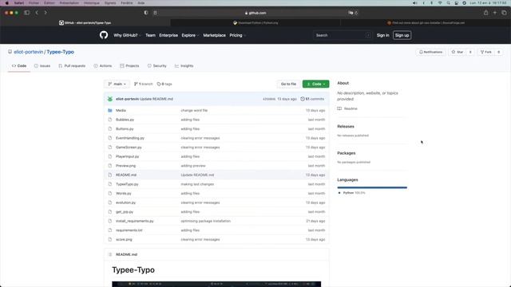
Task: Click the commit author avatar icon
Action: [x=110, y=99]
